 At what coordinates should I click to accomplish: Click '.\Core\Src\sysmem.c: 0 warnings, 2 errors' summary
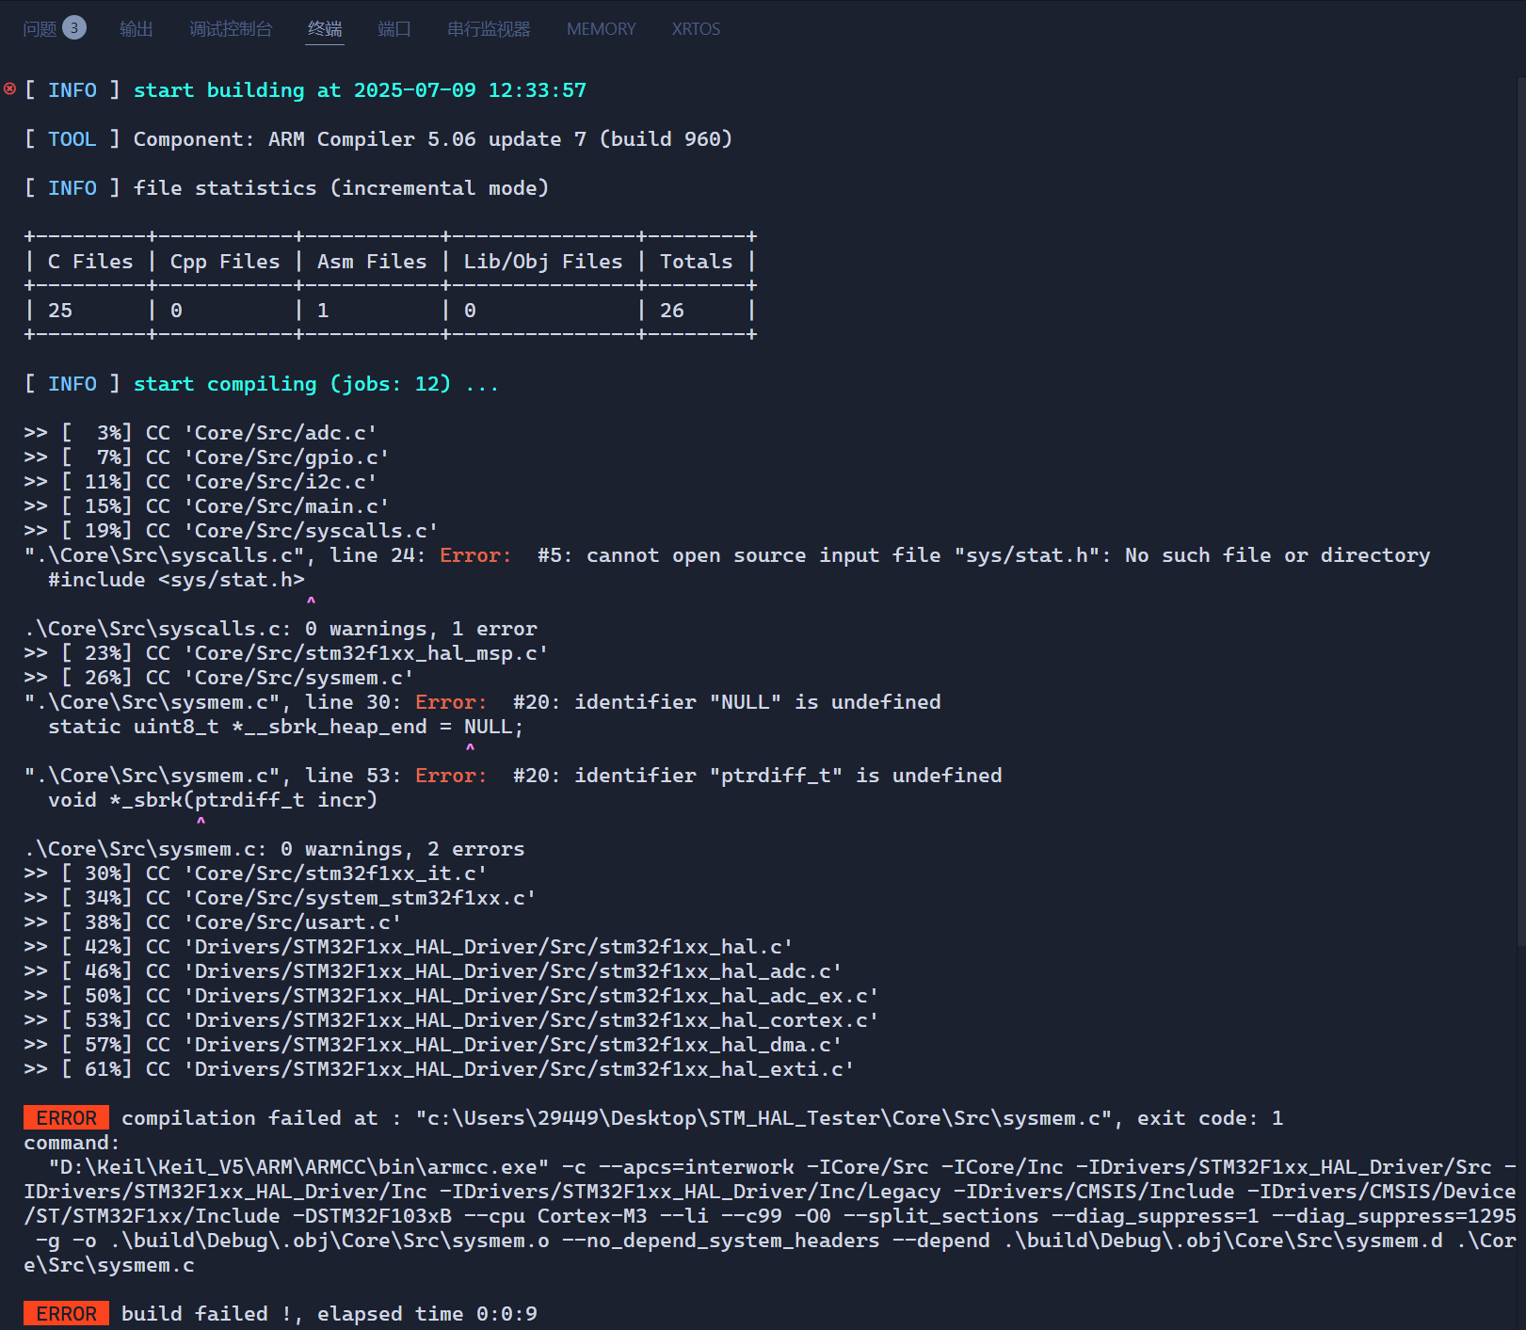tap(274, 849)
